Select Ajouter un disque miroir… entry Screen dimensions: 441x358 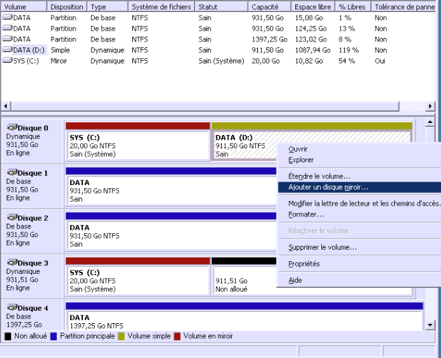(x=359, y=187)
